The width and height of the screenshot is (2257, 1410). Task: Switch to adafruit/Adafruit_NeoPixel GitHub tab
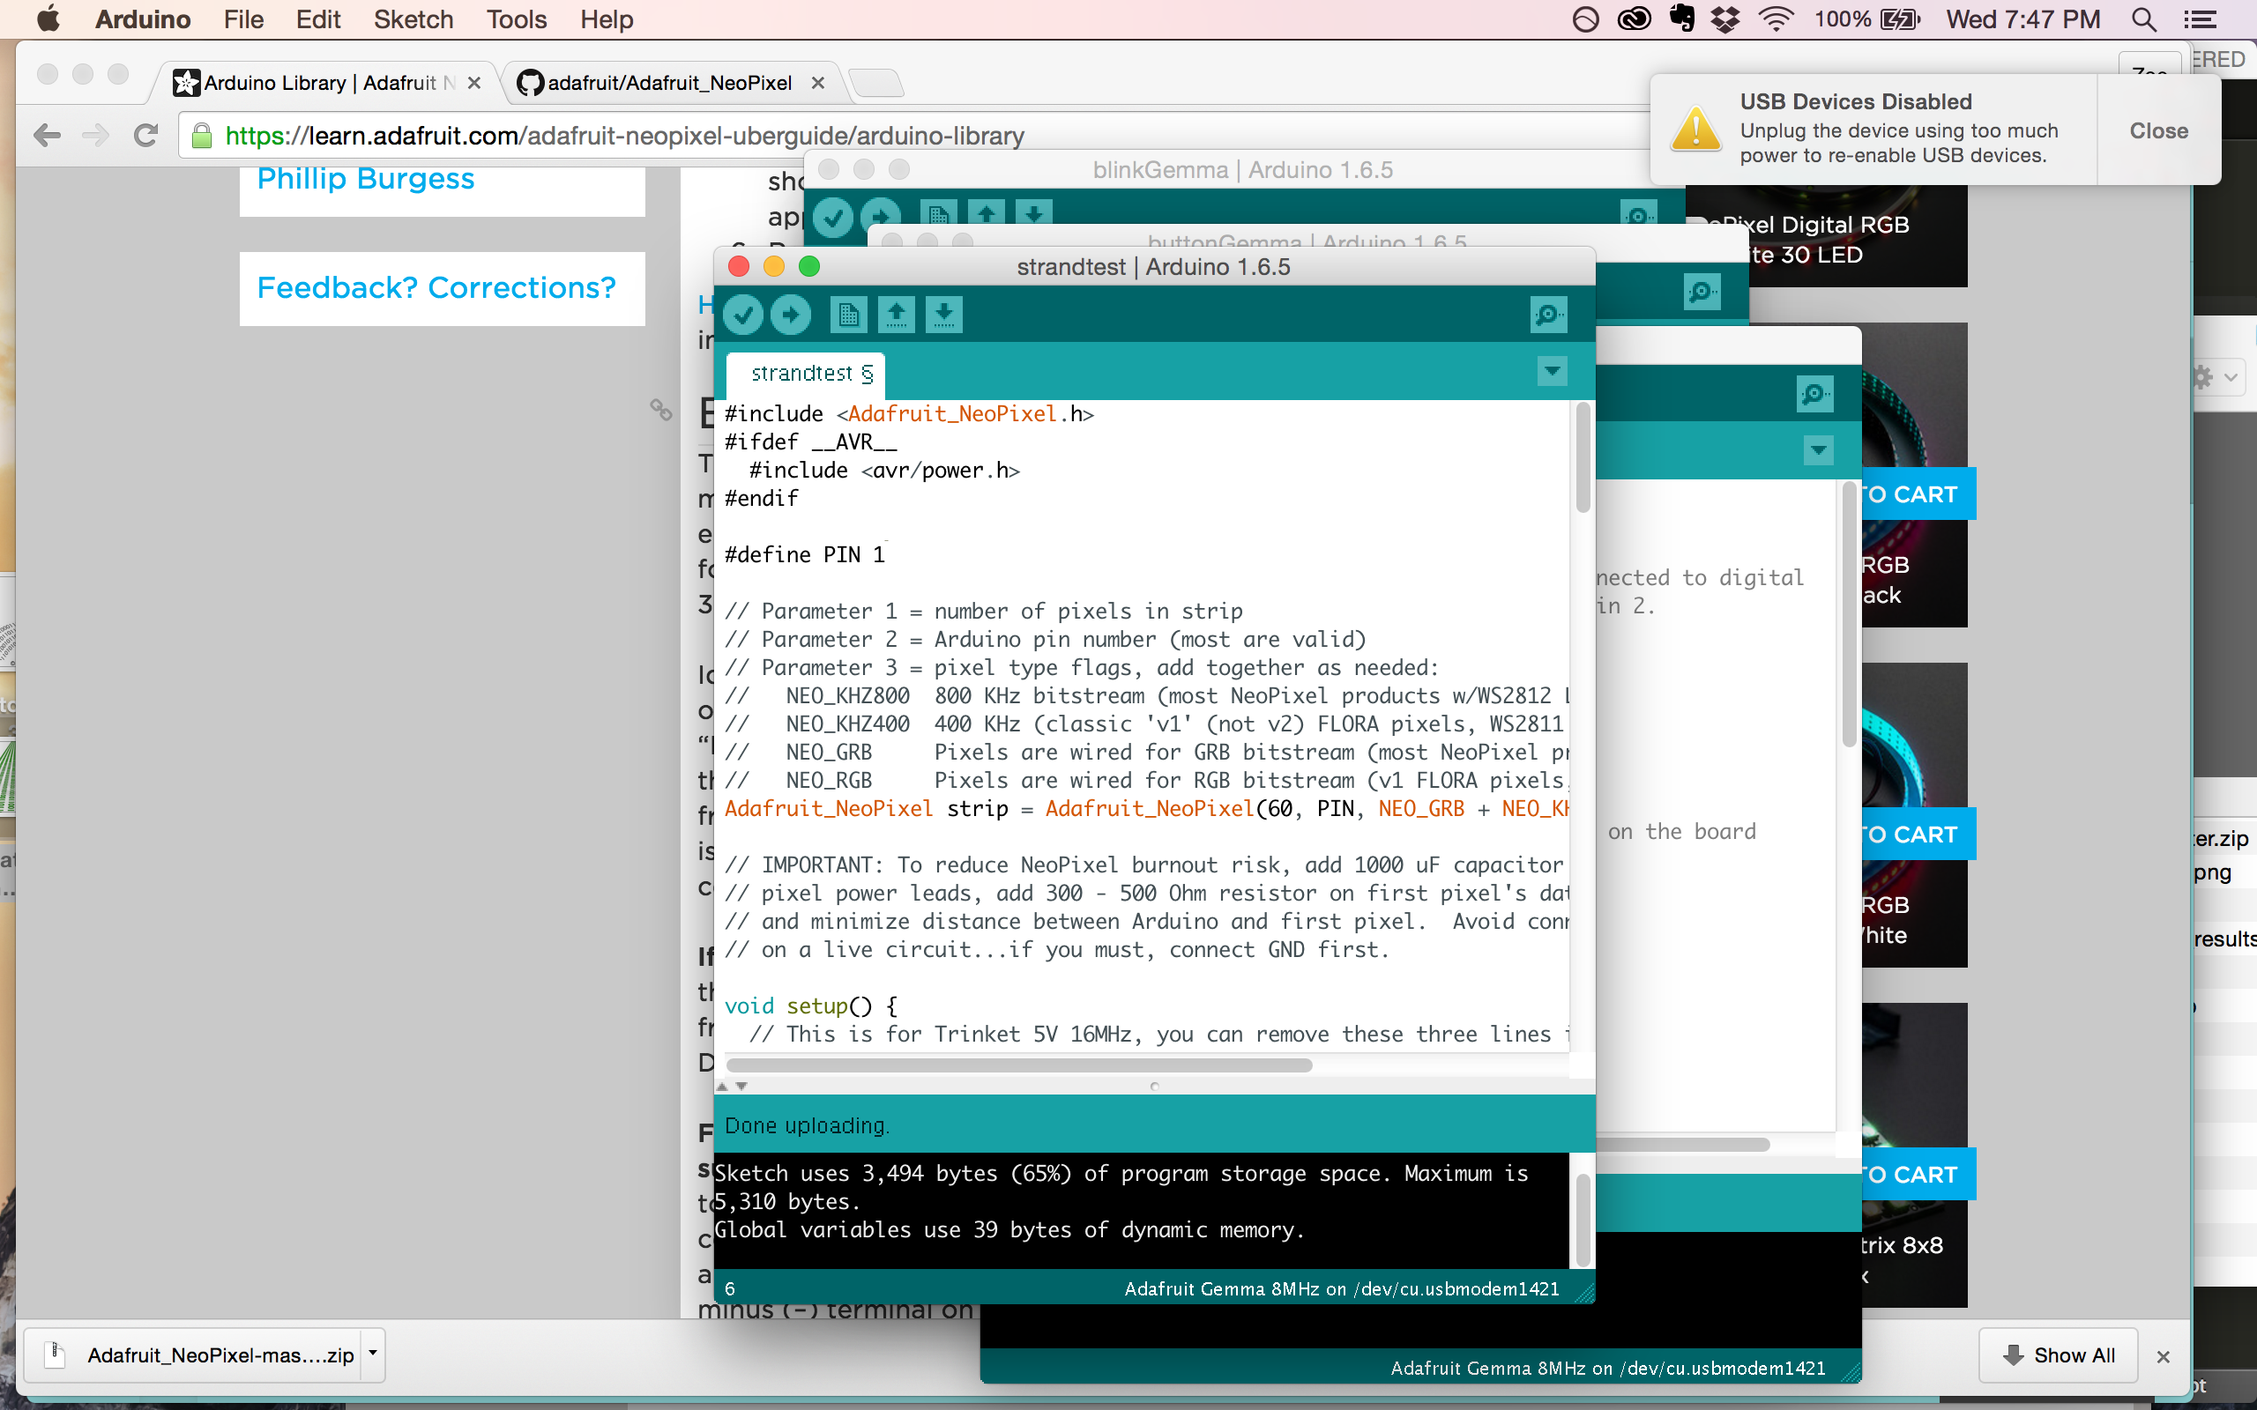[668, 83]
